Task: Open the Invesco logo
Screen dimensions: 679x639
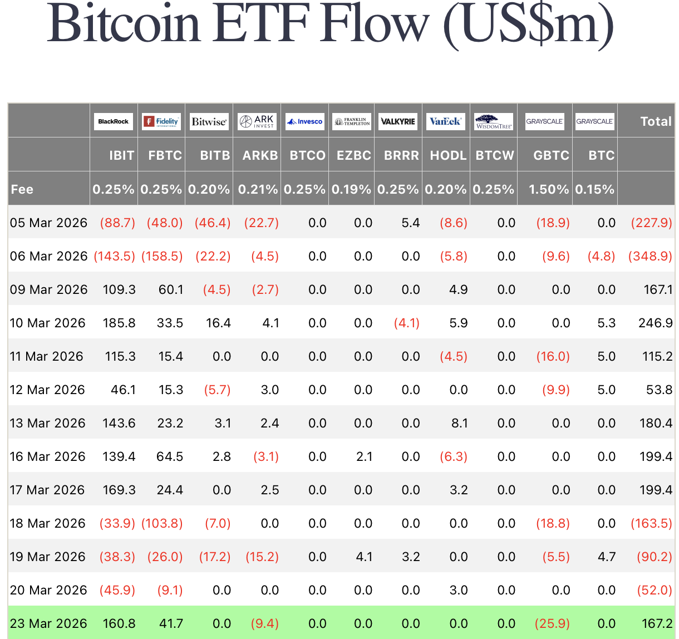Action: [304, 121]
